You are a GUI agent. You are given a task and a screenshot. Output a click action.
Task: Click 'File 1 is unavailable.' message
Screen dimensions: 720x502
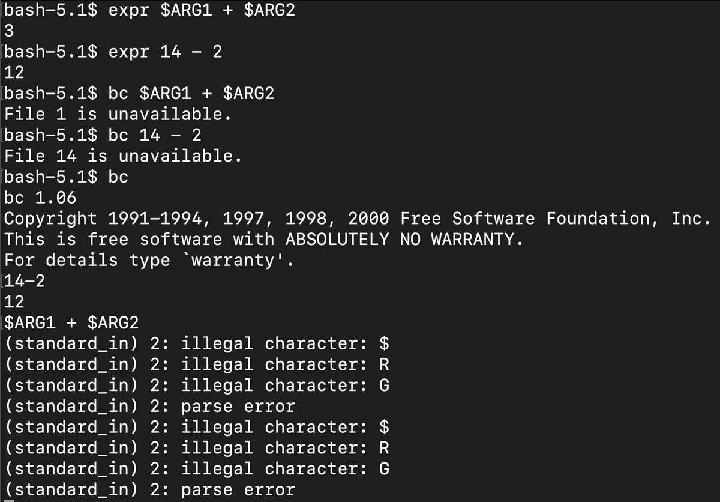tap(118, 114)
